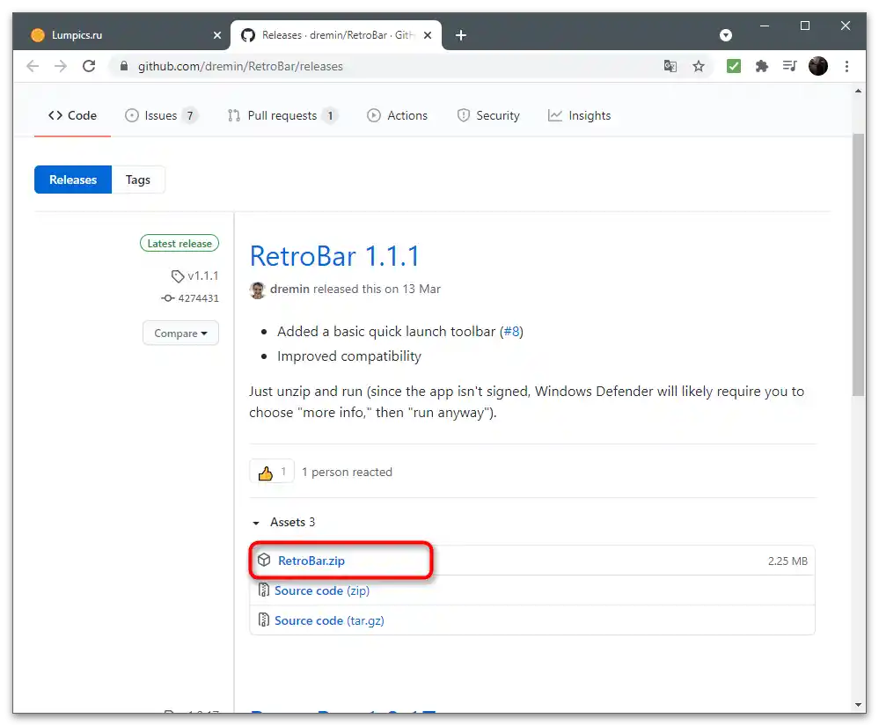Open the Issues tab
This screenshot has height=726, width=879.
pos(161,115)
